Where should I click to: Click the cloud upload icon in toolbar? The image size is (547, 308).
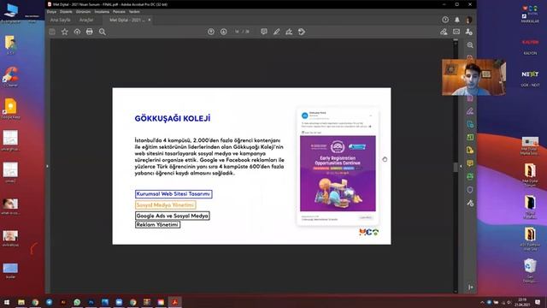point(77,32)
